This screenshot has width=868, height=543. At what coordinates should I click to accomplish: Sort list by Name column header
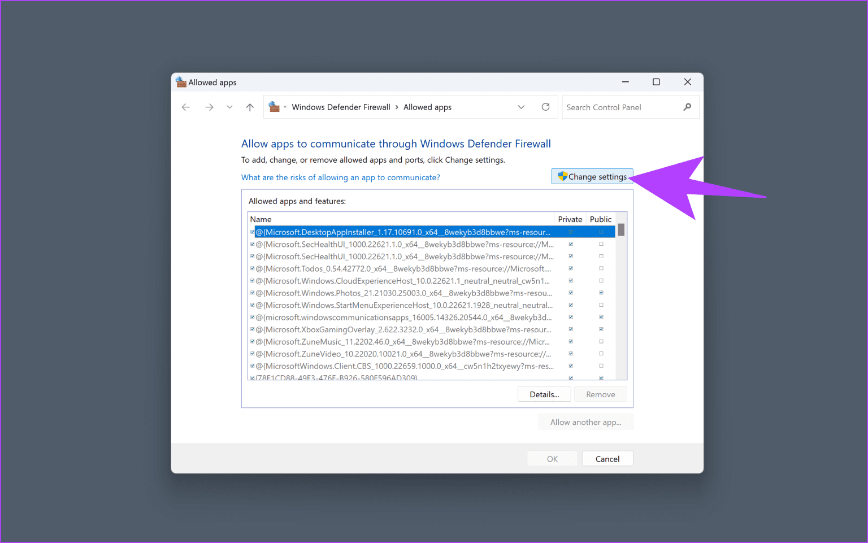point(261,219)
